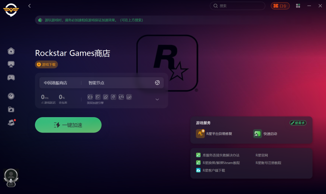This screenshot has width=326, height=194.
Task: Click the 0ms 游戏延迟 latency readout
Action: coord(48,99)
